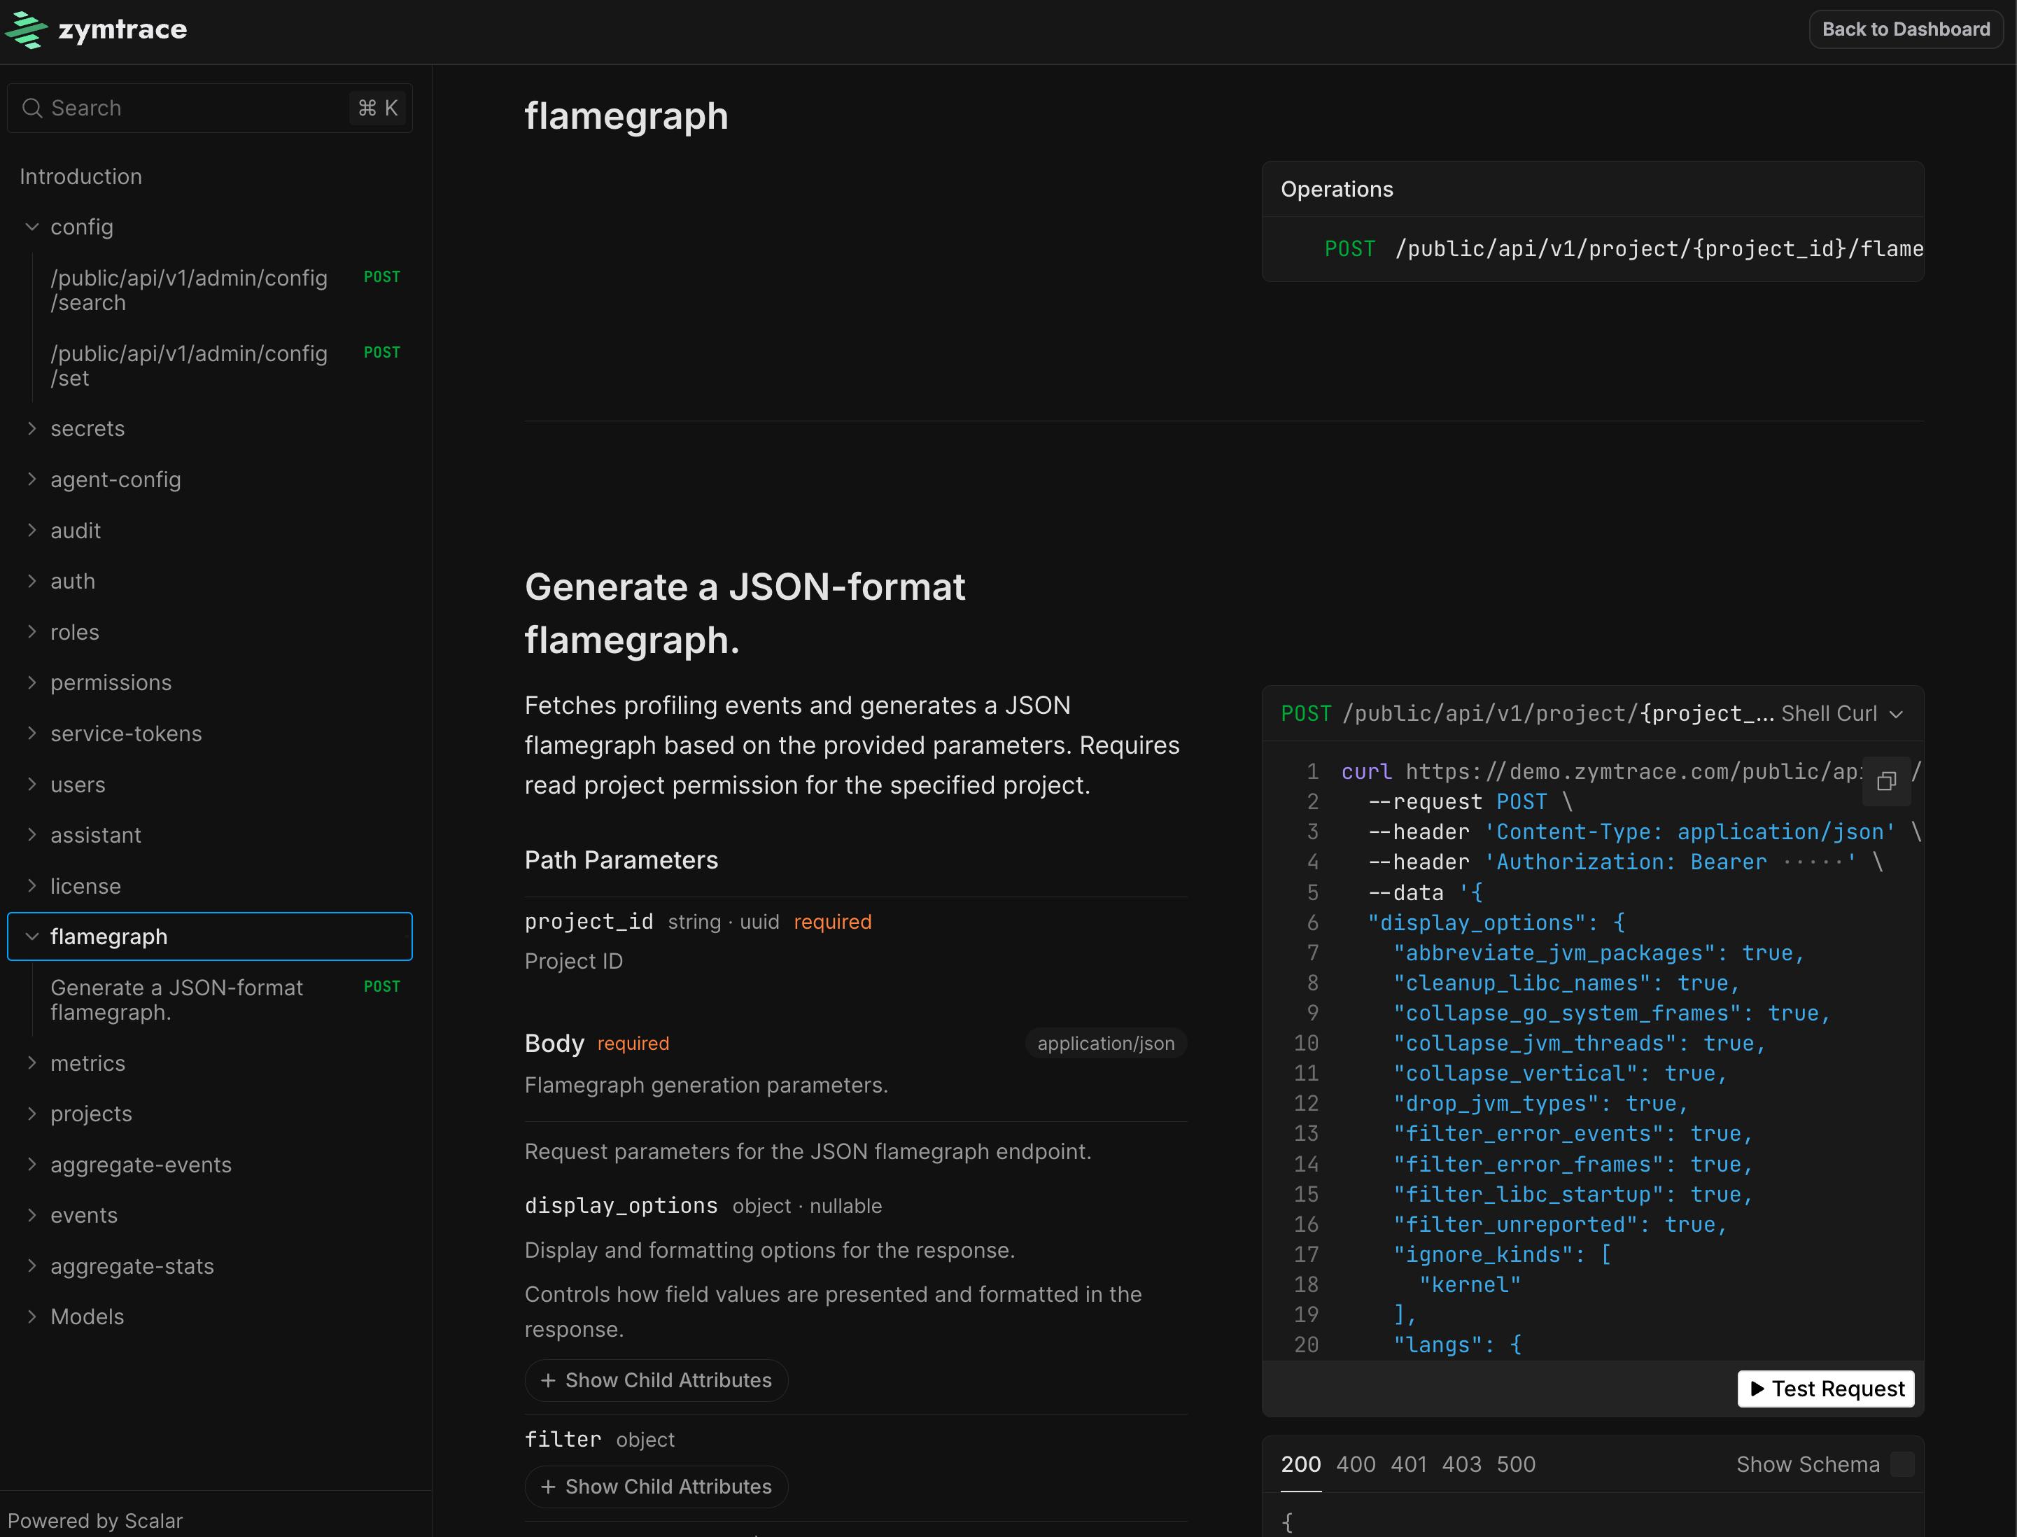Expand the Models section
2017x1537 pixels.
pyautogui.click(x=32, y=1317)
